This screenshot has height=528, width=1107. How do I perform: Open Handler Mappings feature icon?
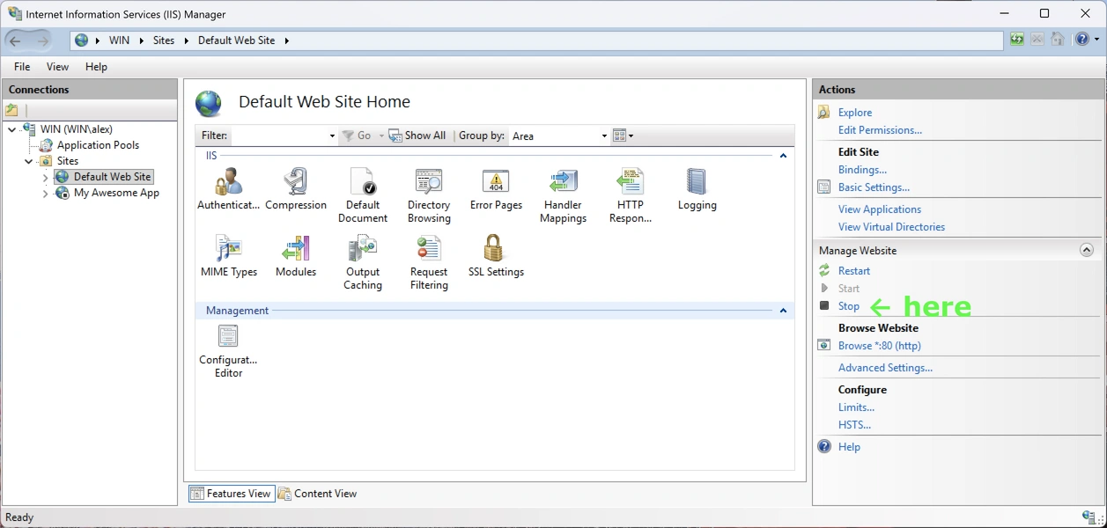tap(563, 196)
